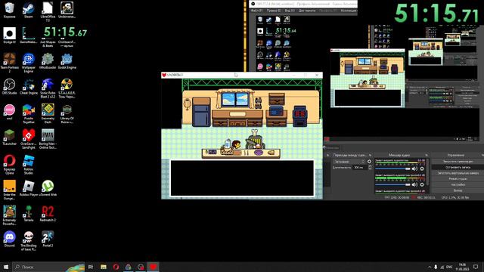Click the 300 ms duration field in OBS
The width and height of the screenshot is (484, 272).
(x=360, y=167)
